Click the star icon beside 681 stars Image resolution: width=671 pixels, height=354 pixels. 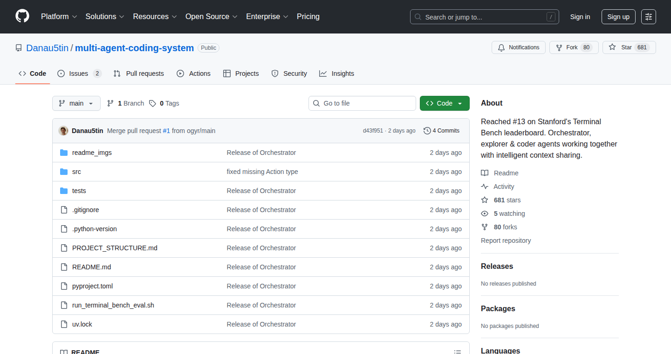[x=485, y=200]
